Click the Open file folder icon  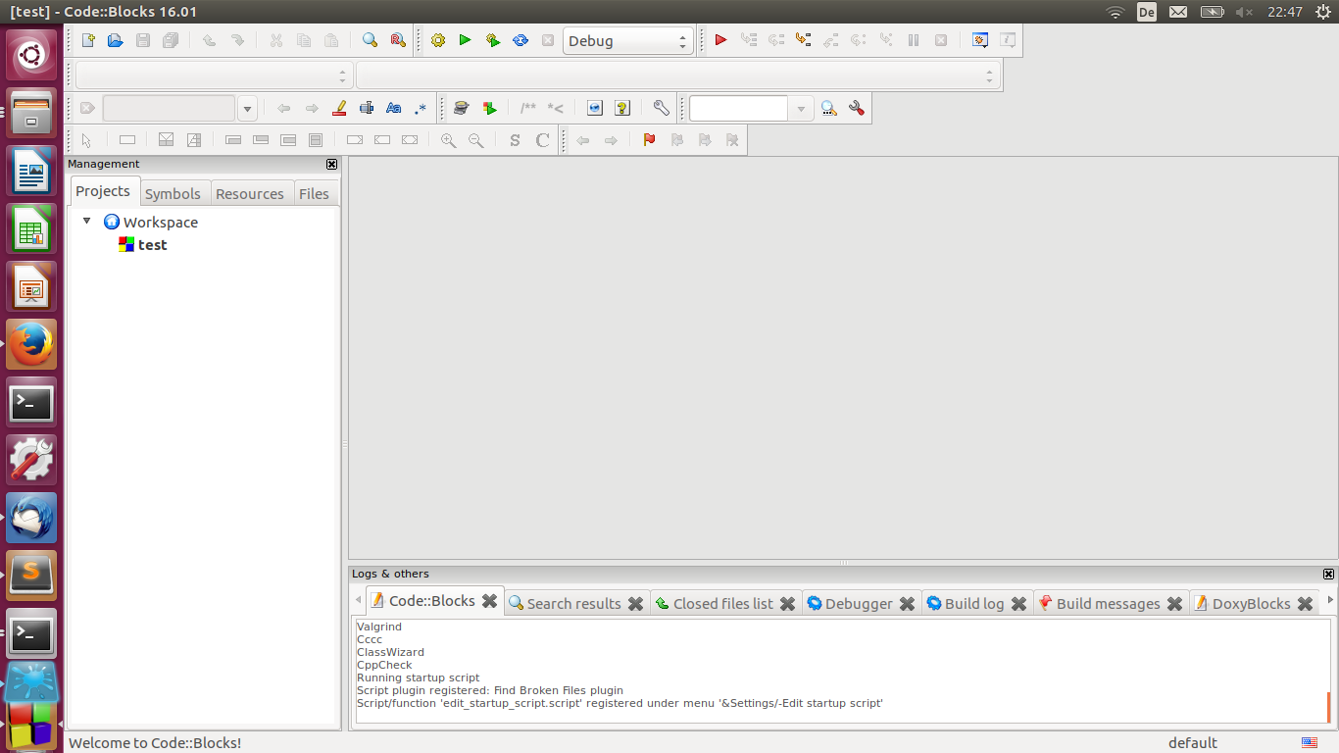[115, 40]
